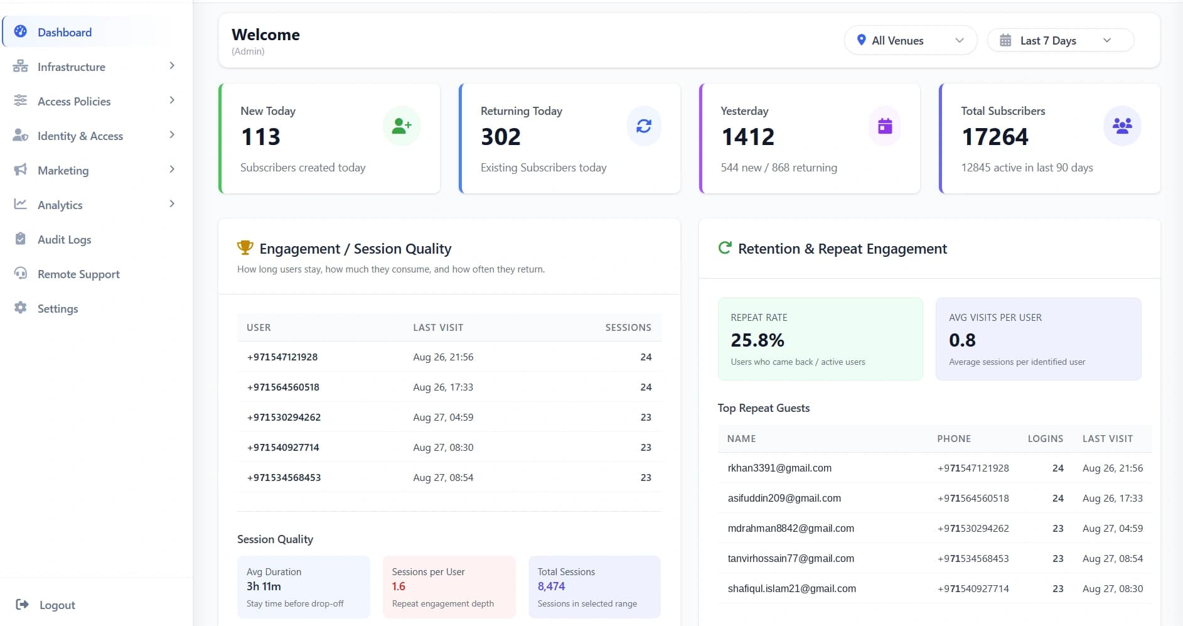Click the Yesterday calendar icon
Image resolution: width=1183 pixels, height=626 pixels.
click(885, 126)
